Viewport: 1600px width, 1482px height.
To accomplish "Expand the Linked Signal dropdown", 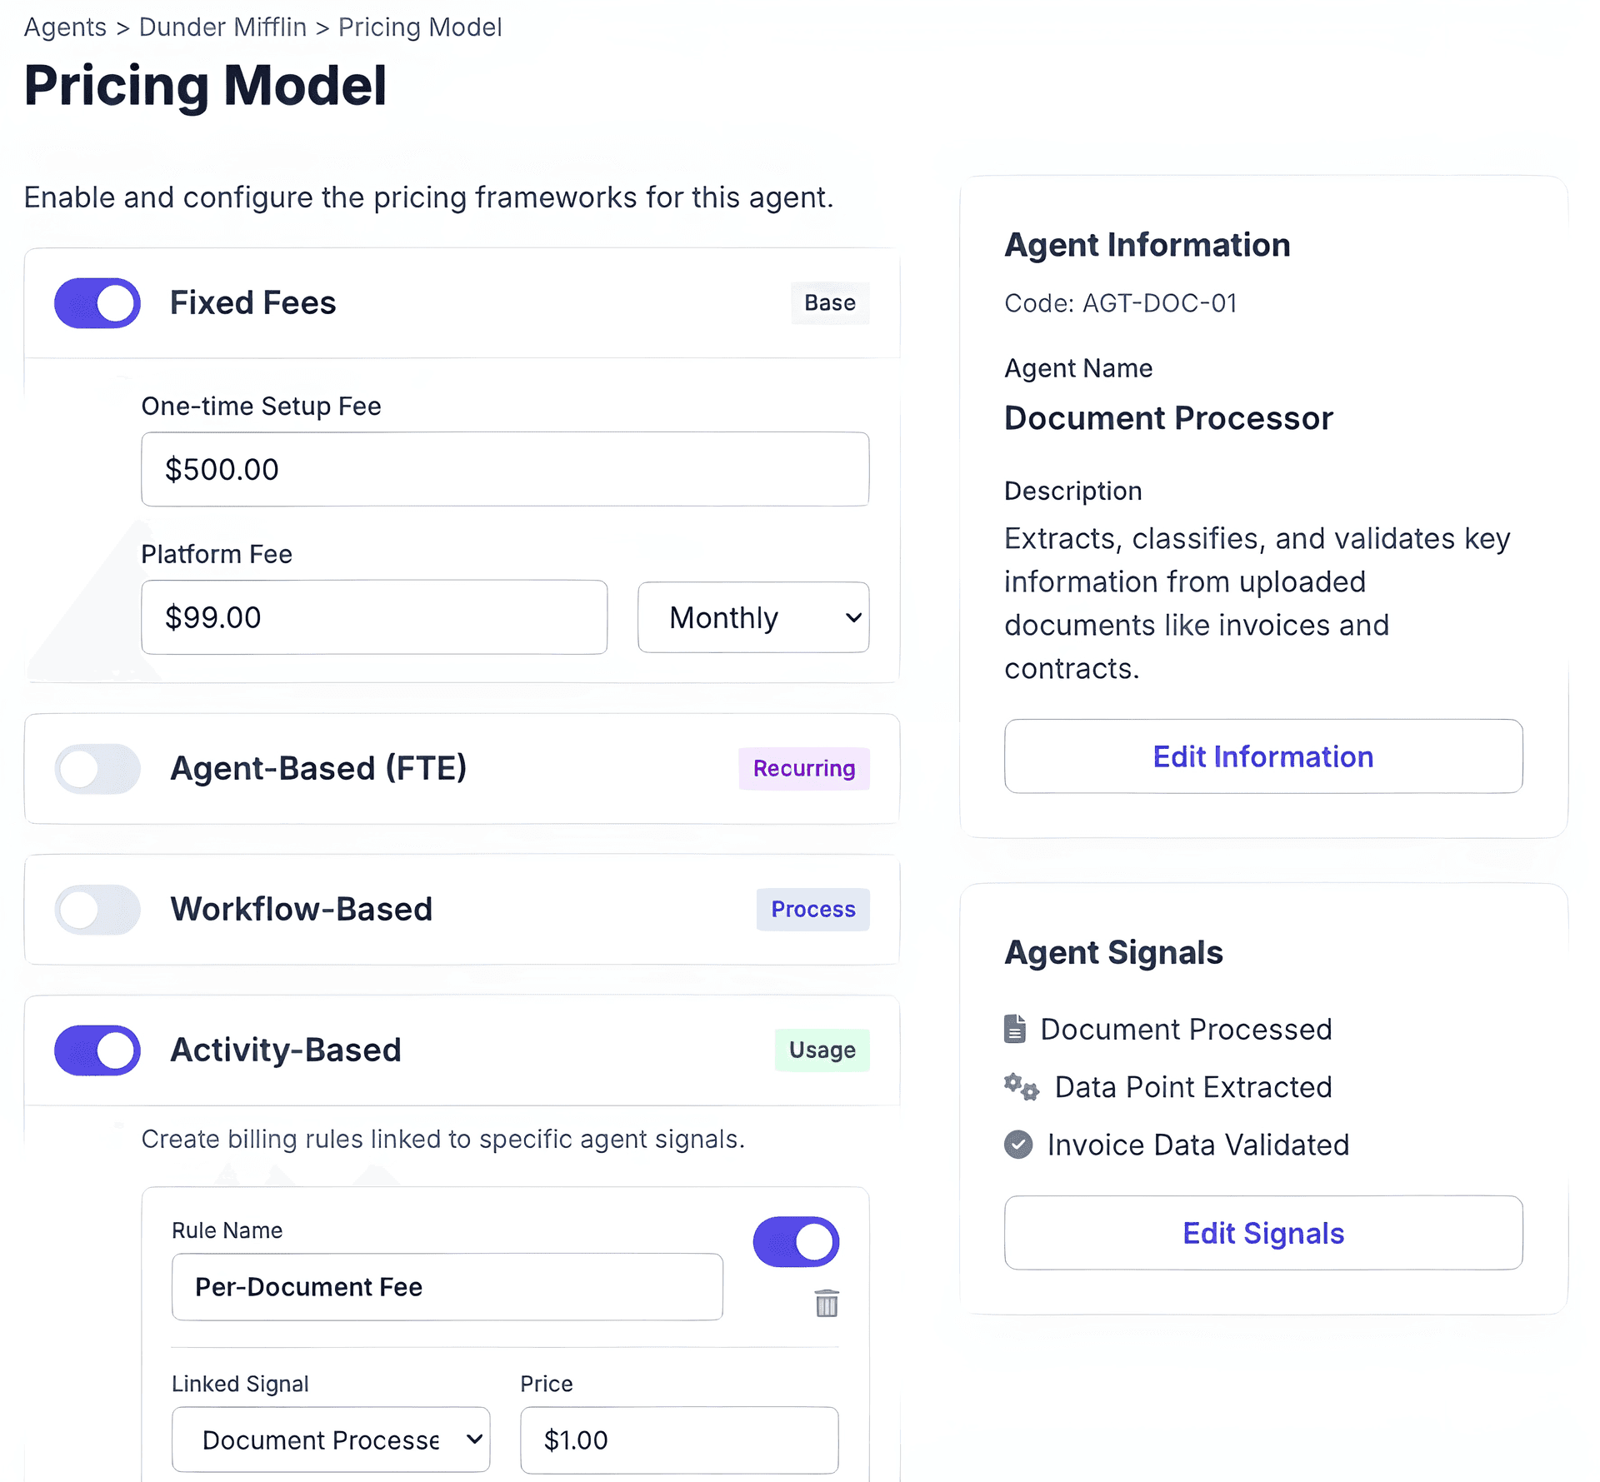I will pyautogui.click(x=331, y=1440).
